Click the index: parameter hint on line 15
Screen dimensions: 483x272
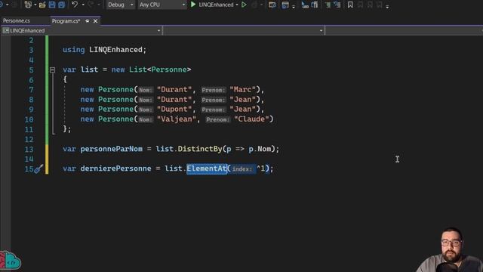coord(242,169)
